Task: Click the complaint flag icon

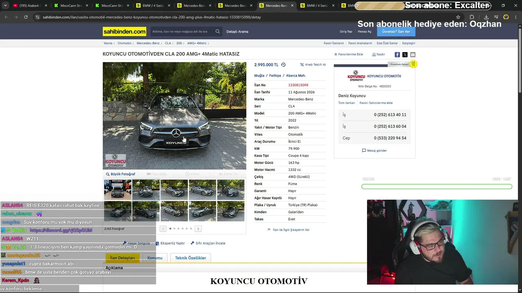Action: [269, 230]
